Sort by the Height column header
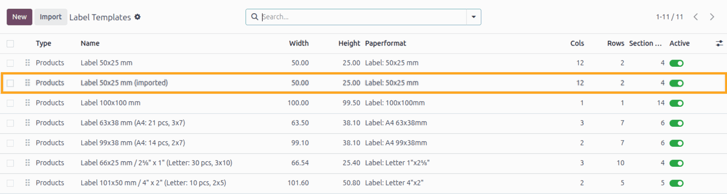The image size is (727, 194). click(x=349, y=43)
